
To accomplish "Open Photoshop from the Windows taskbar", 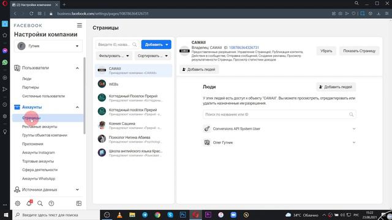I will click(x=183, y=215).
